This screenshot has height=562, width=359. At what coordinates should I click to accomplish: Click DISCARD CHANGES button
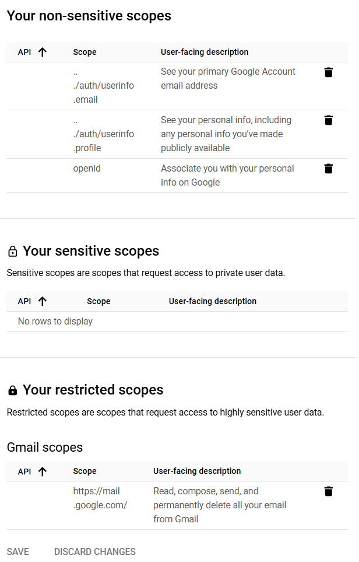tap(95, 551)
